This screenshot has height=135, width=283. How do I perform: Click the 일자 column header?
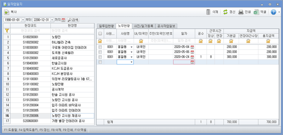[x=184, y=34]
